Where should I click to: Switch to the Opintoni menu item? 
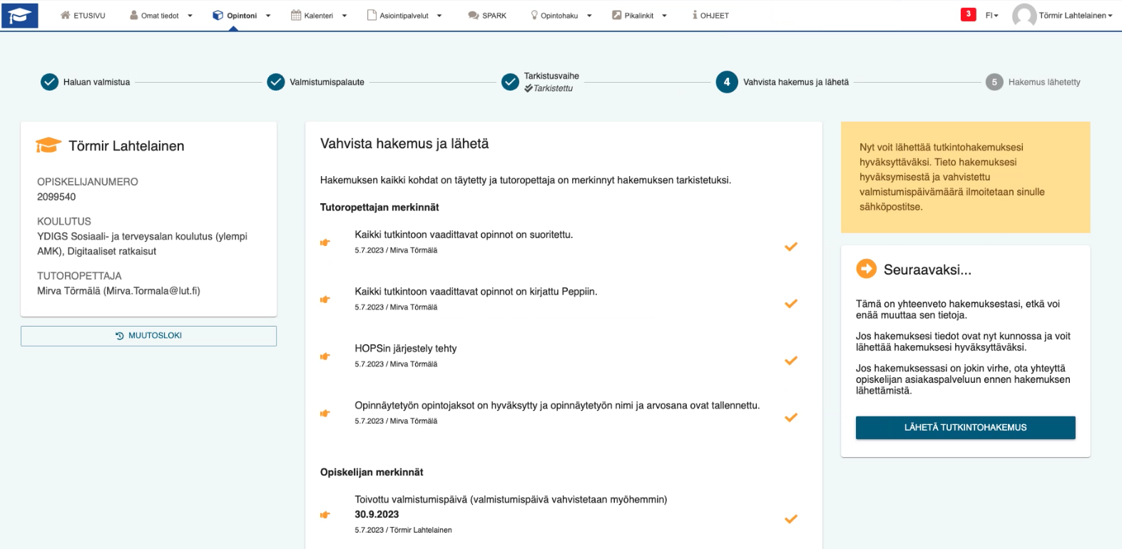point(243,14)
